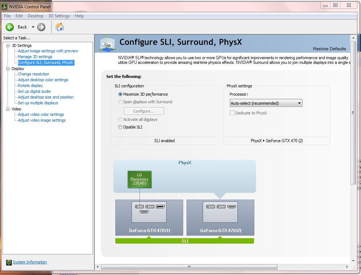
Task: Select Configure SLI, Surround, PhysX task
Action: click(x=46, y=62)
